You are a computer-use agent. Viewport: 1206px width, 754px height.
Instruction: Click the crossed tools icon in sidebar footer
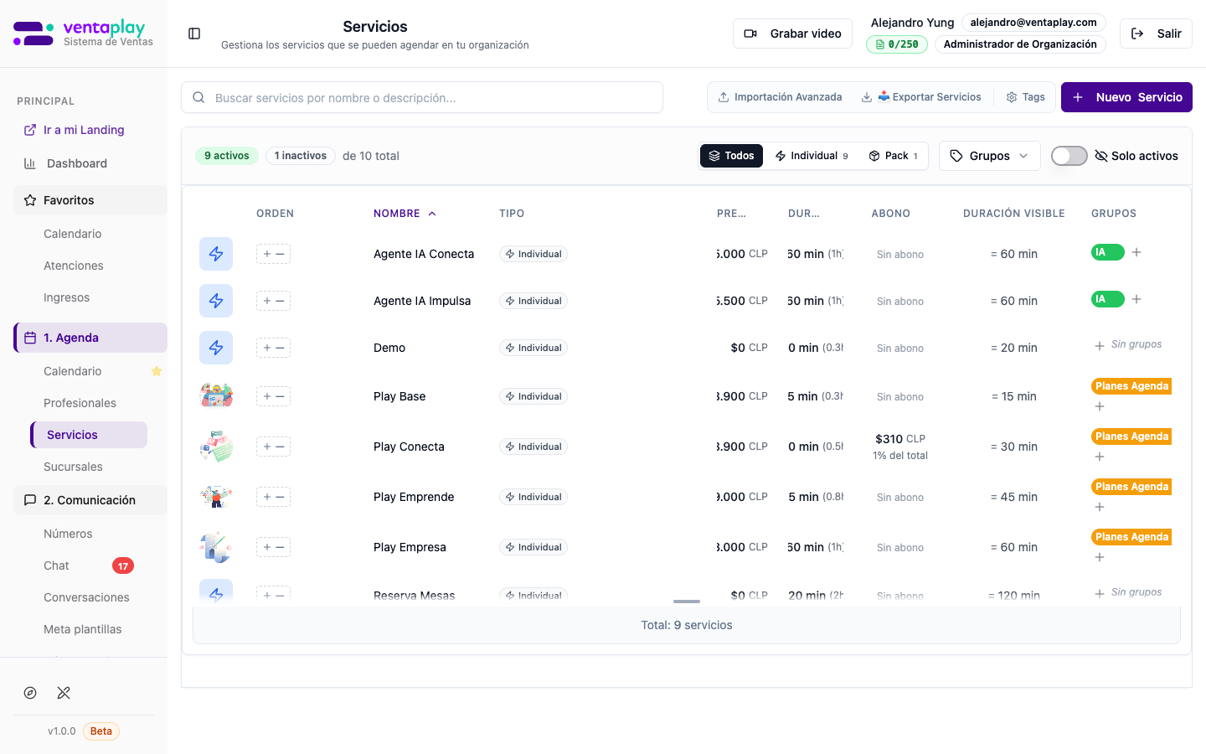point(64,693)
